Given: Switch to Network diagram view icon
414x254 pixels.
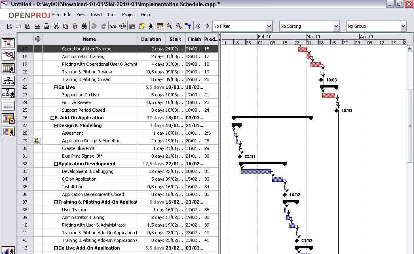Looking at the screenshot, I should tap(8, 56).
